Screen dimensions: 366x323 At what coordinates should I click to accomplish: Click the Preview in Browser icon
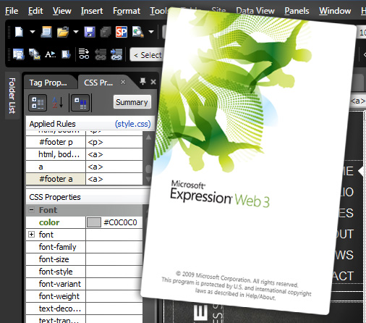(137, 32)
